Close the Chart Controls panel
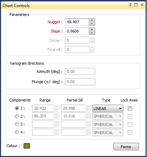Viewport: 147px width, 157px height. (x=142, y=5)
